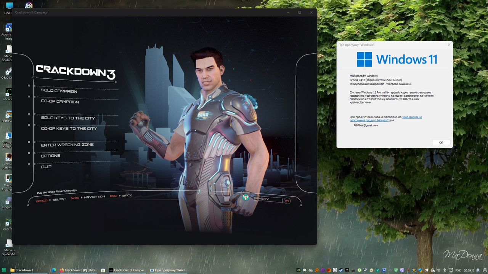This screenshot has width=488, height=274.
Task: Click the blue letter A tray icon
Action: [x=384, y=270]
